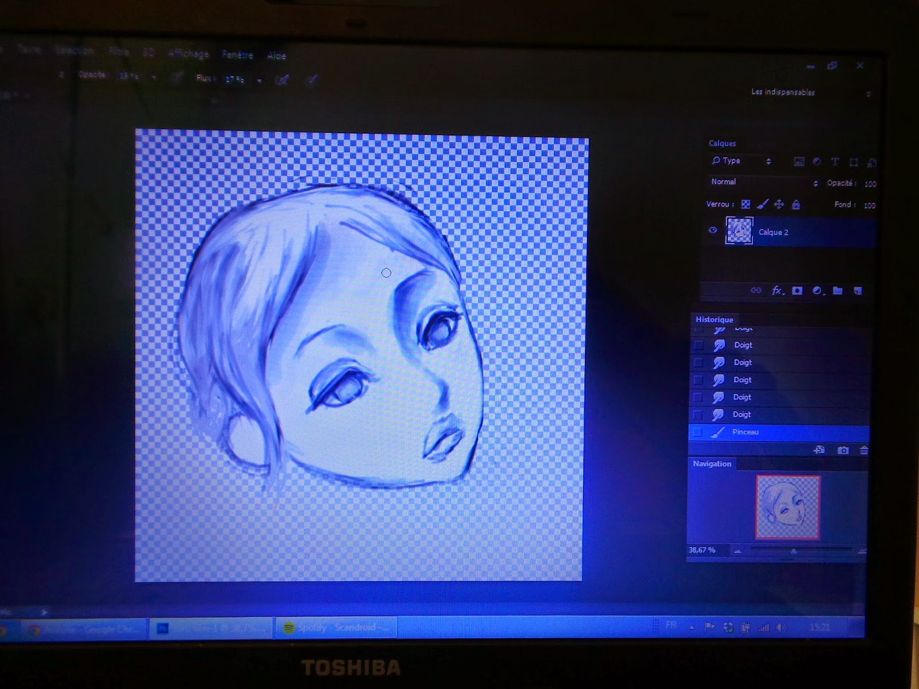Screen dimensions: 919x689
Task: Click the volume speaker icon in system tray
Action: (x=781, y=628)
